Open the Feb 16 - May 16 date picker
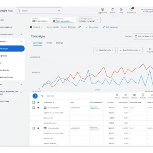The width and height of the screenshot is (153, 153). click(143, 36)
